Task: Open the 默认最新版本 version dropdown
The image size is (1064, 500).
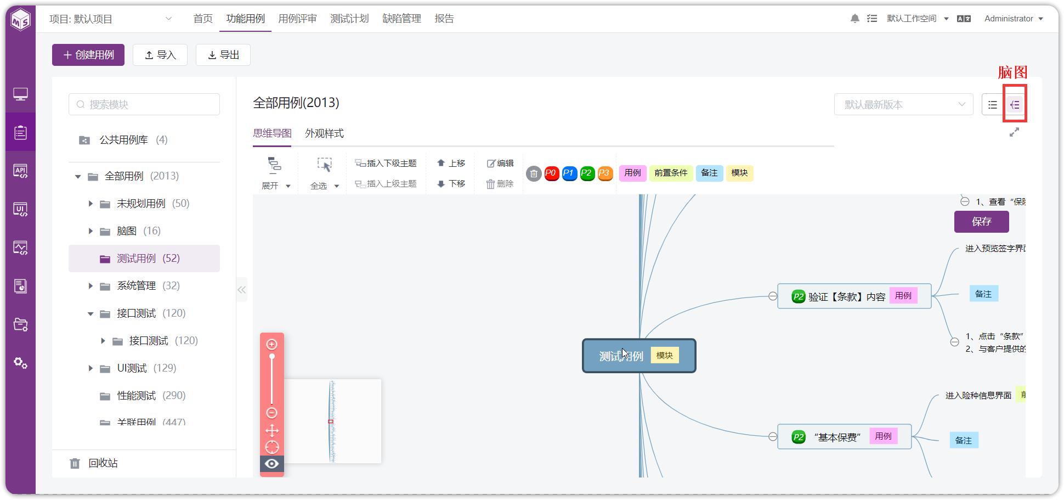Action: [x=903, y=104]
